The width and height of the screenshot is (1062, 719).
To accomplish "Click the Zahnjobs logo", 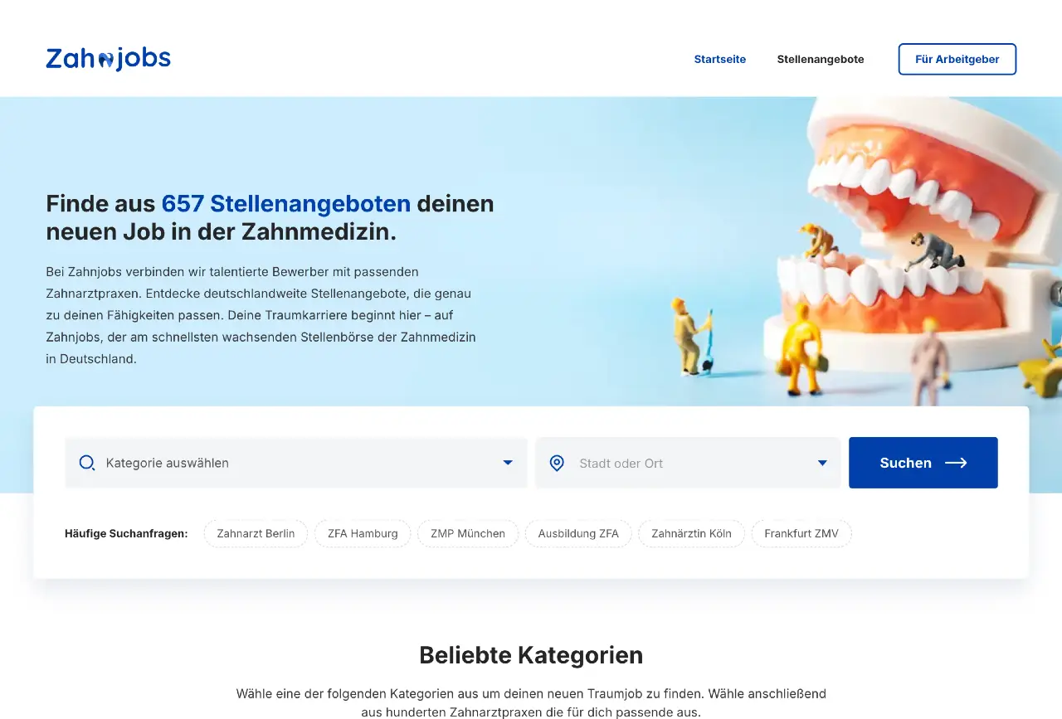I will 108,59.
